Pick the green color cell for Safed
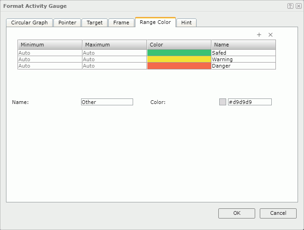 (179, 53)
